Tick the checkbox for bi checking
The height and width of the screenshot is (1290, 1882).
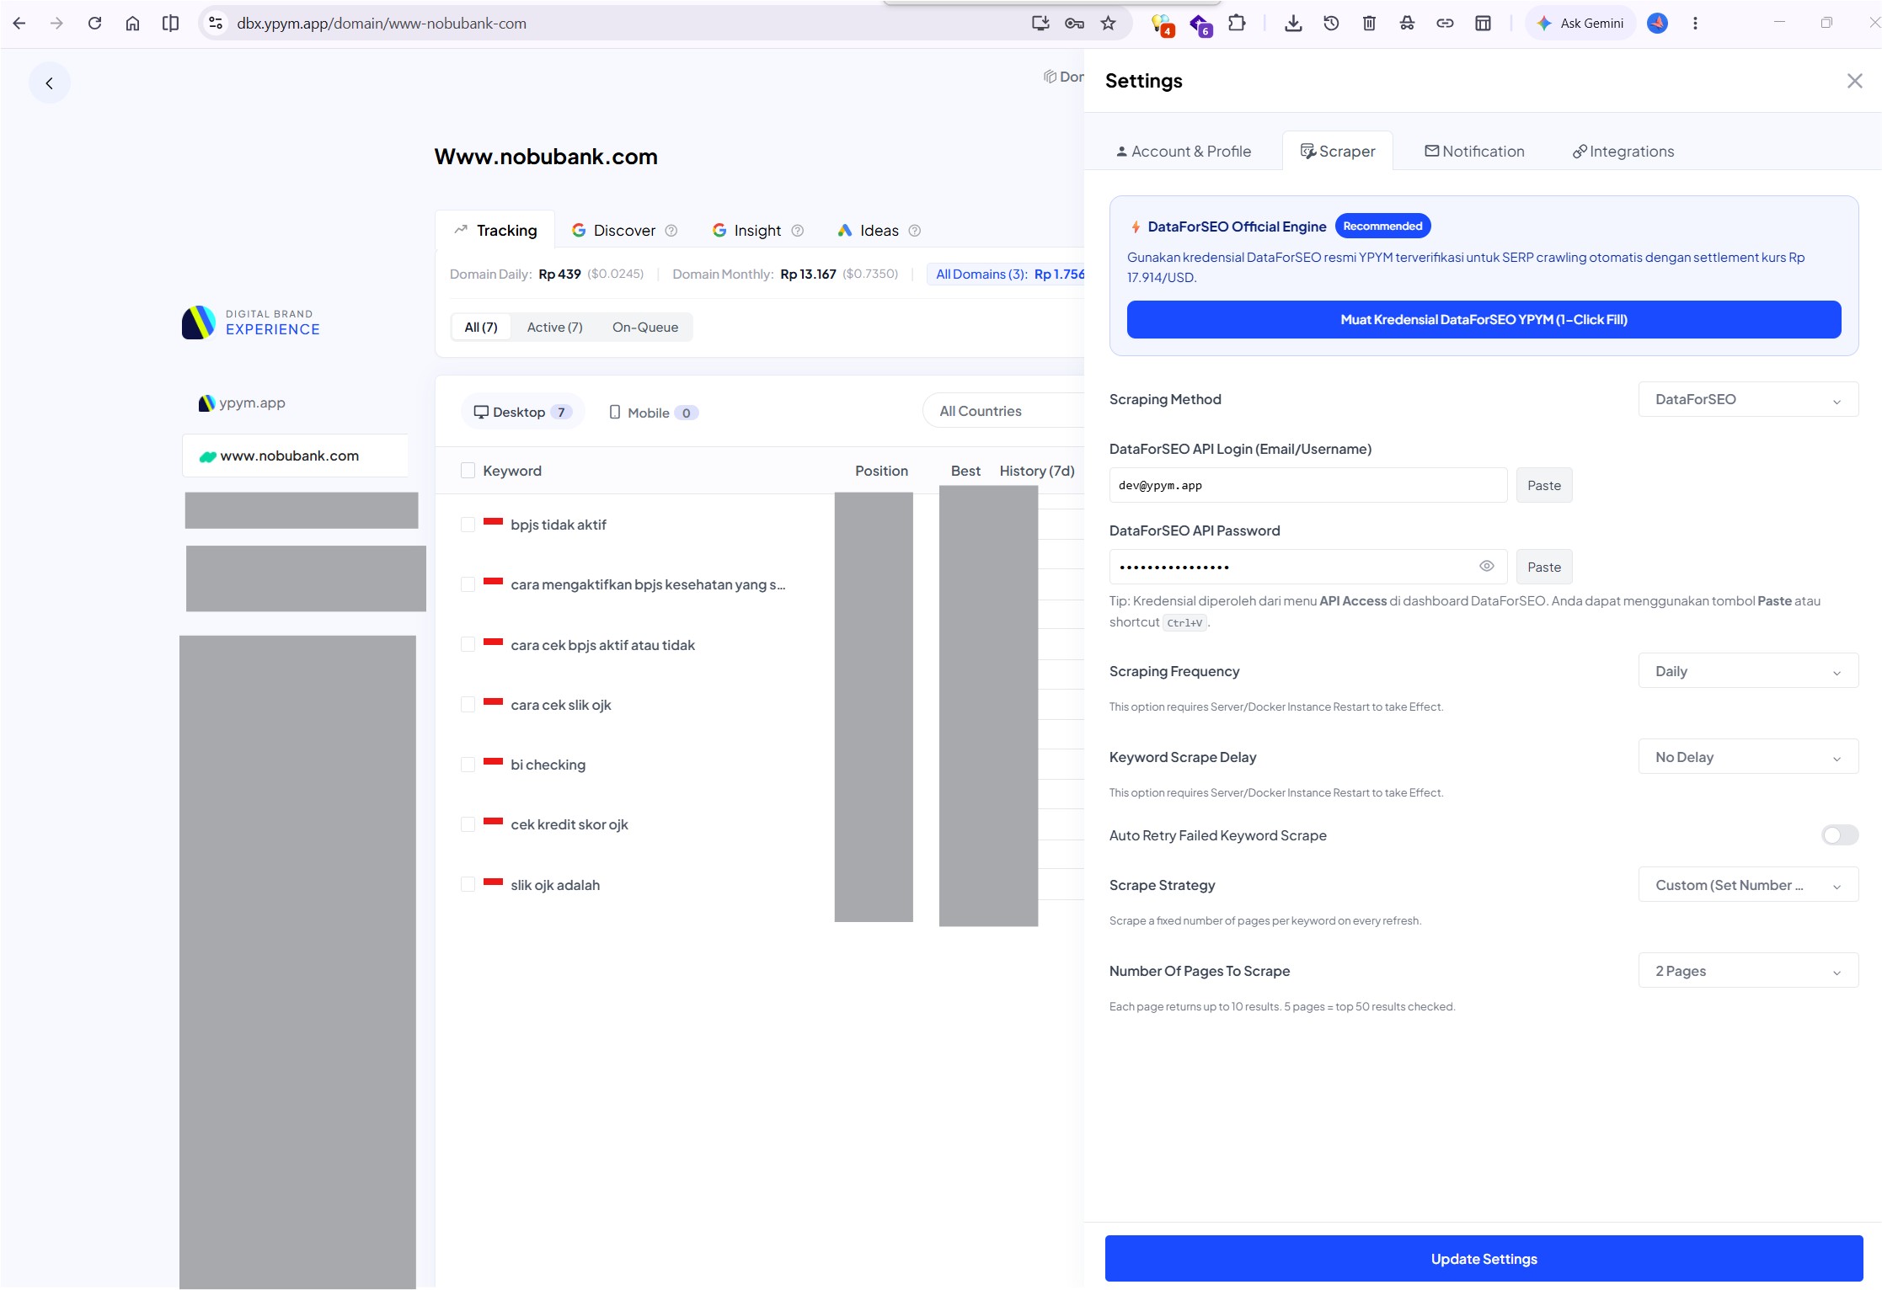[468, 765]
